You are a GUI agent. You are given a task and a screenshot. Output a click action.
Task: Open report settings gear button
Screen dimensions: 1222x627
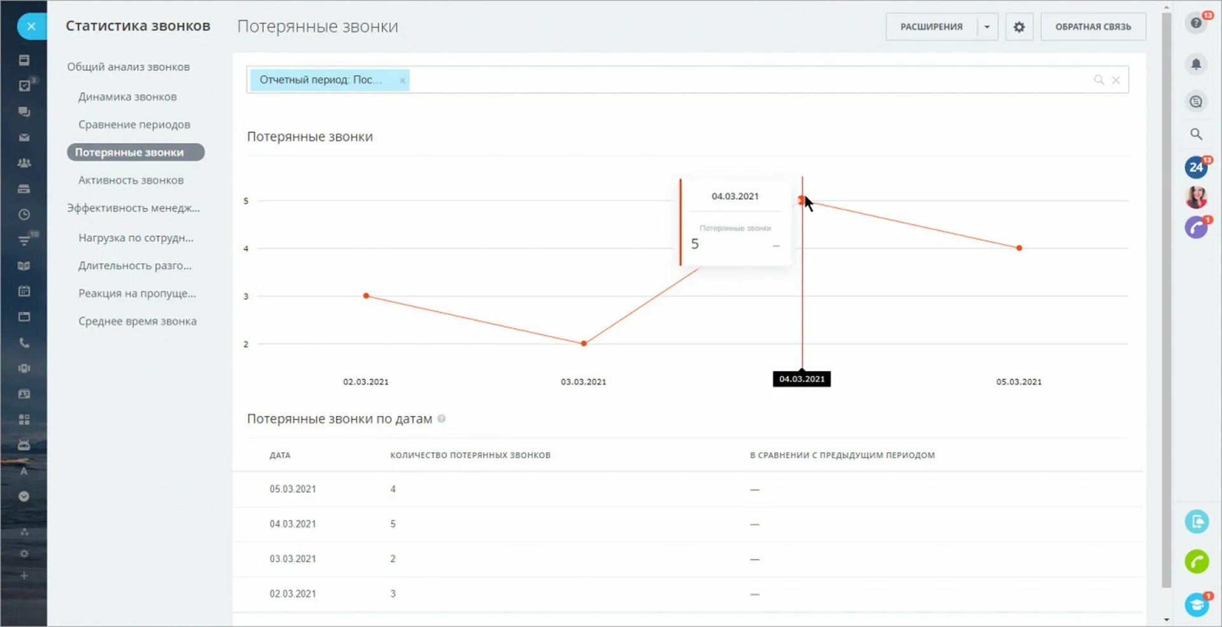click(x=1019, y=27)
